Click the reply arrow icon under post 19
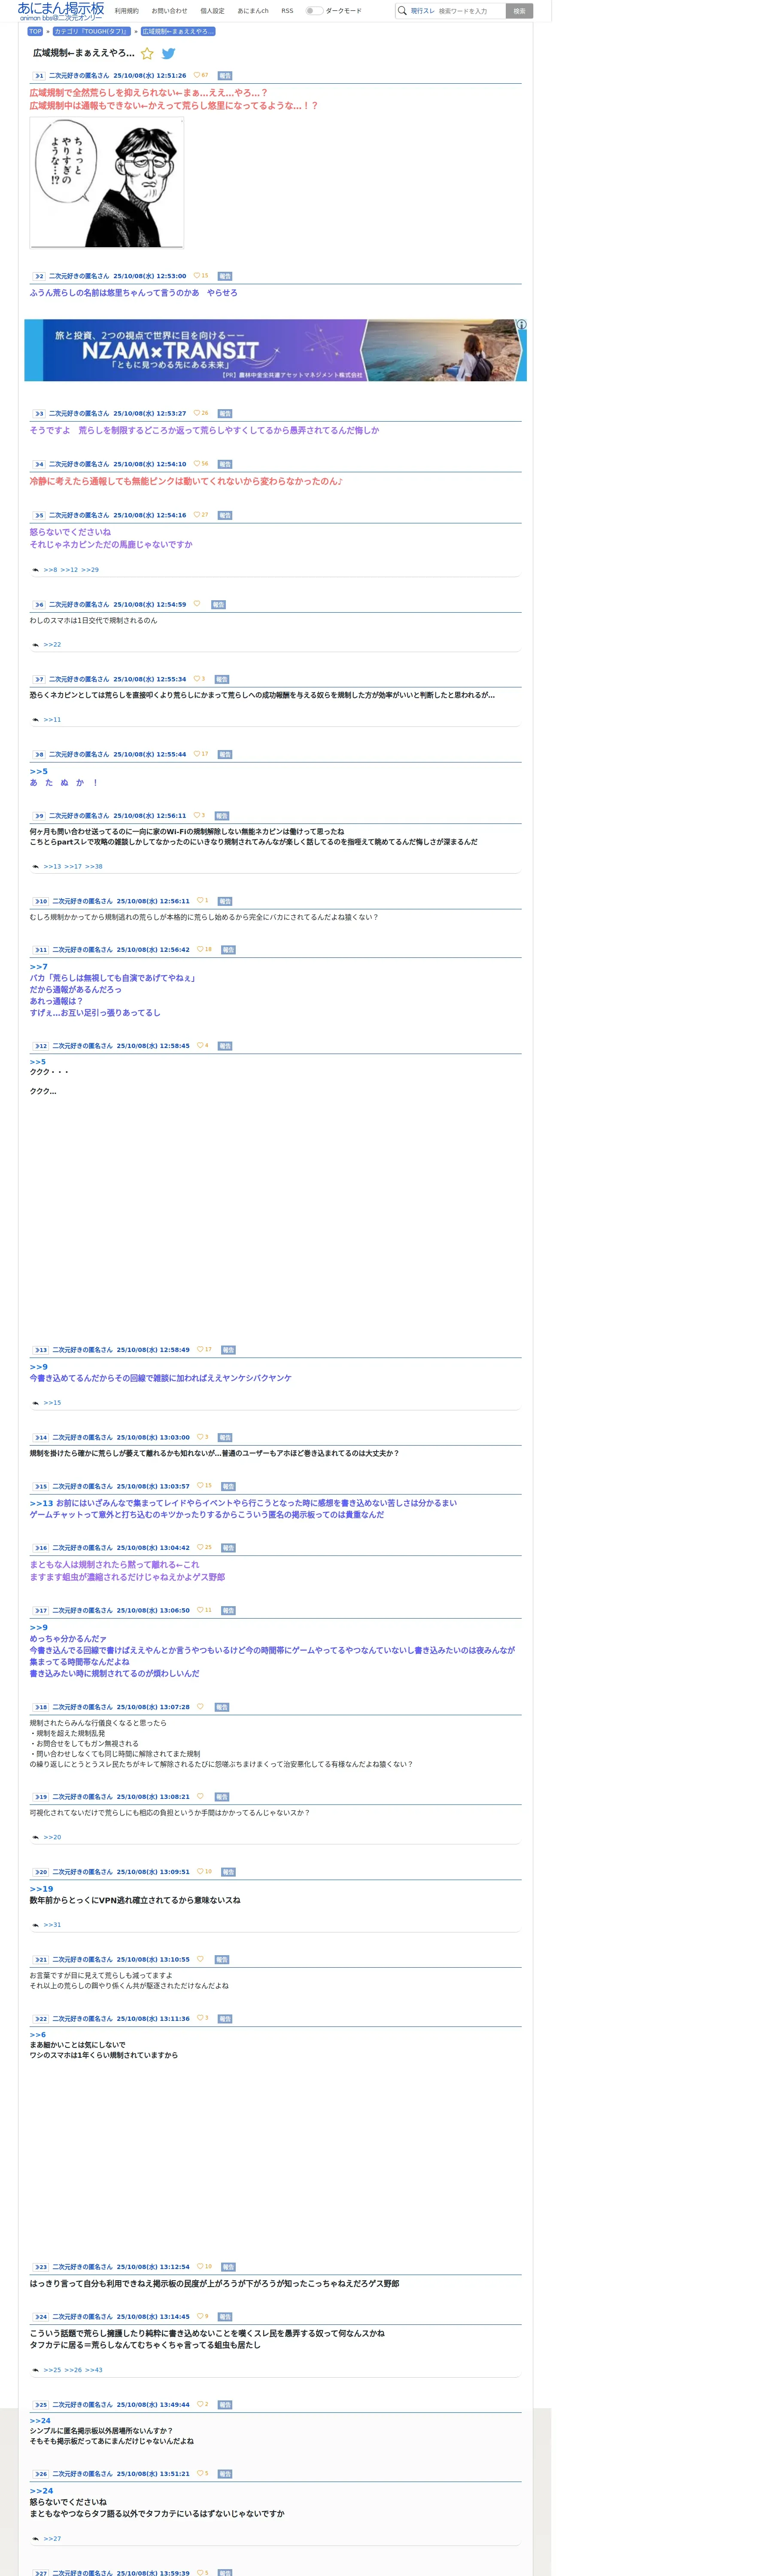778x2576 pixels. pos(36,1837)
